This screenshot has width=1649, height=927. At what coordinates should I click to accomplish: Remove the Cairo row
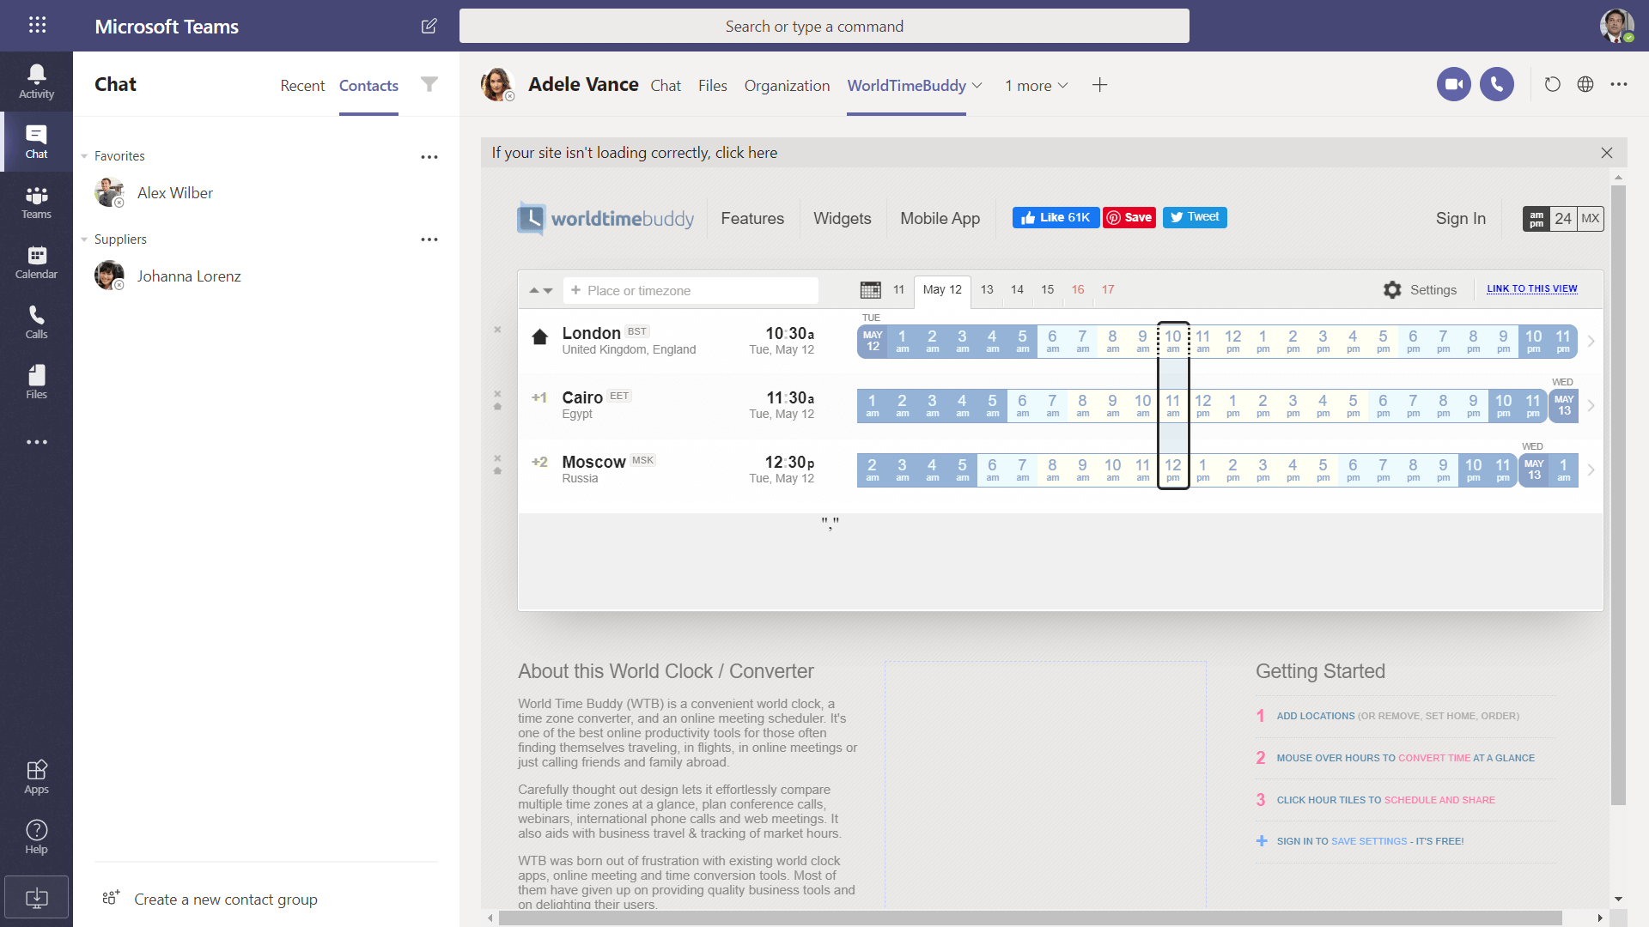click(x=497, y=394)
